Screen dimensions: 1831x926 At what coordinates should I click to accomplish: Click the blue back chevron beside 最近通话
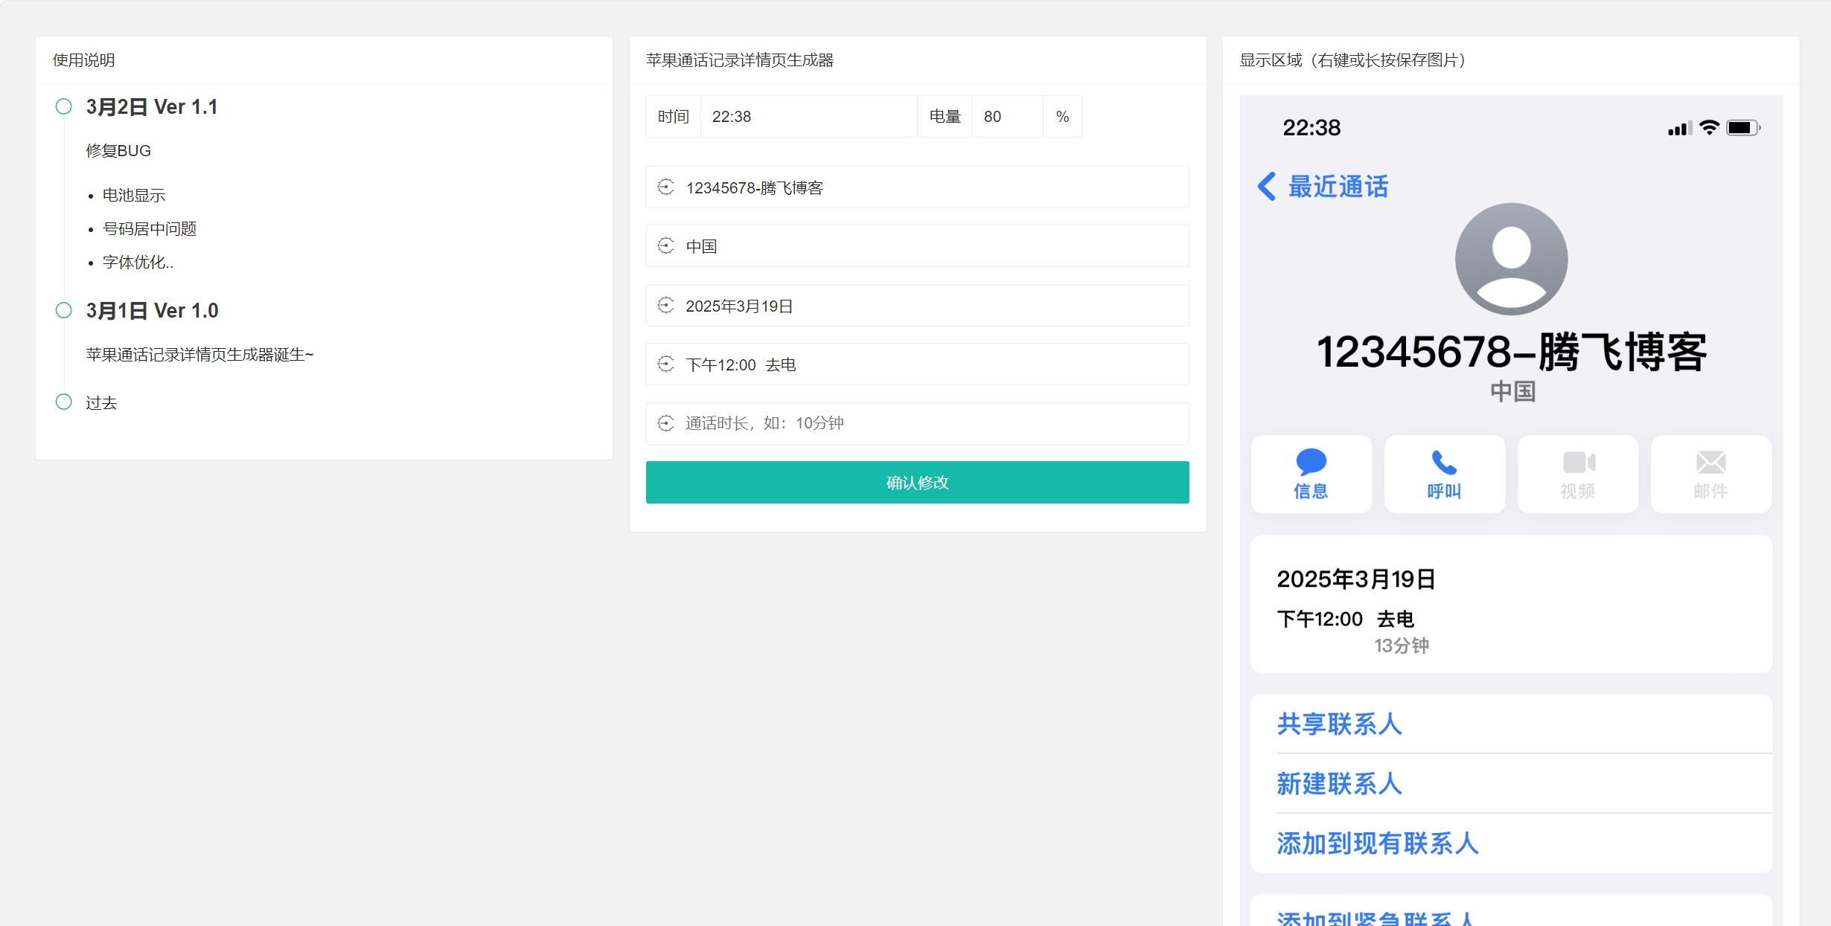1267,186
